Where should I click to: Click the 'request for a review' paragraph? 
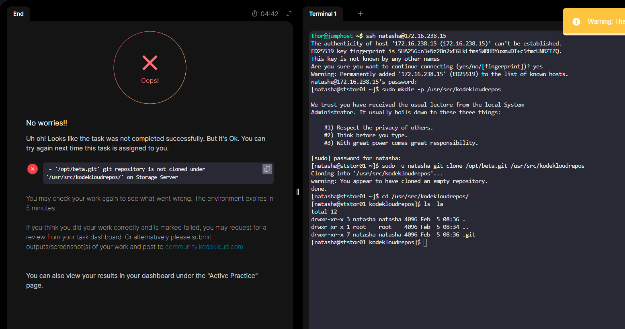(146, 237)
